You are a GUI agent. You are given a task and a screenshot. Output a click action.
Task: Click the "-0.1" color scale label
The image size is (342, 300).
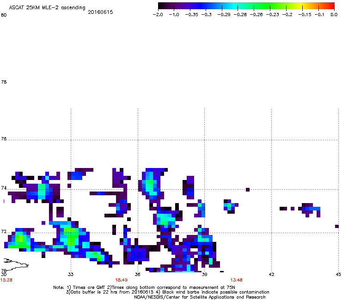(319, 15)
